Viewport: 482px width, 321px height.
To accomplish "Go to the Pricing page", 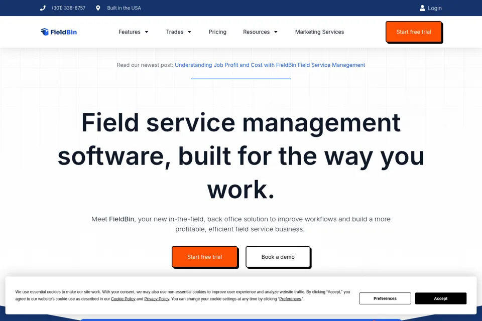I will [217, 32].
